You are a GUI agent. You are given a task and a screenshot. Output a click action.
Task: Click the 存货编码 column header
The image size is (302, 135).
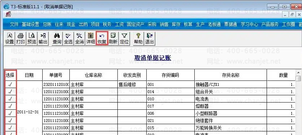[x=171, y=75]
